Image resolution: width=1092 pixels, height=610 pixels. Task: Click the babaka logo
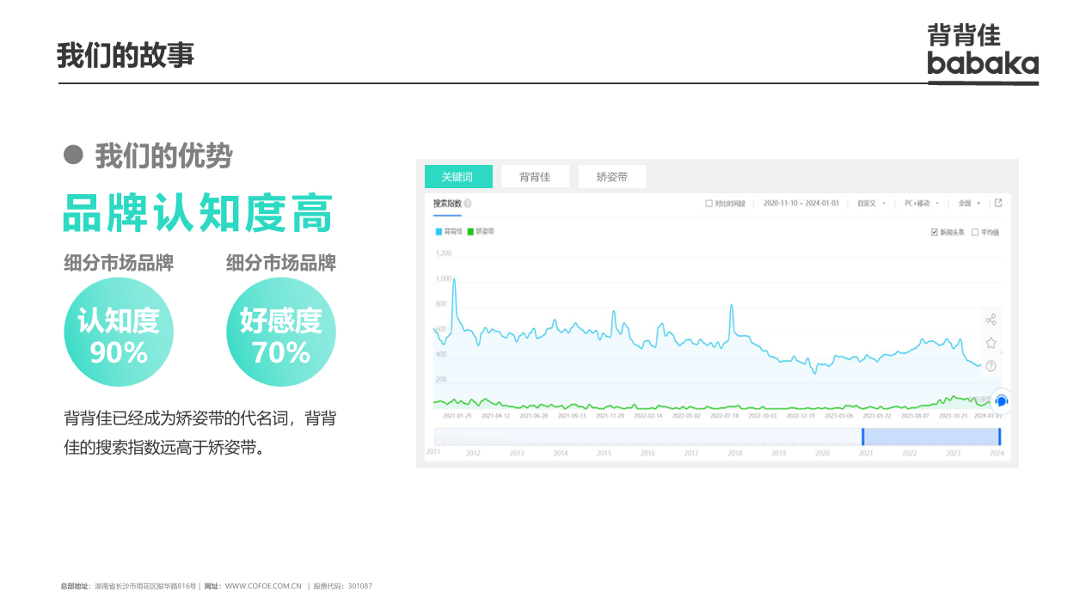click(983, 54)
